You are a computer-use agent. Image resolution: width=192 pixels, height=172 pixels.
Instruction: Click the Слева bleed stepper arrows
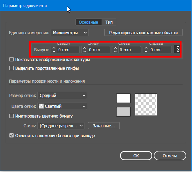click(x=115, y=50)
